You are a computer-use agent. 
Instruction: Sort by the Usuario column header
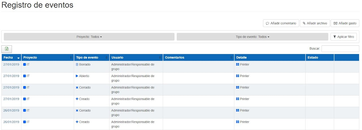point(136,57)
